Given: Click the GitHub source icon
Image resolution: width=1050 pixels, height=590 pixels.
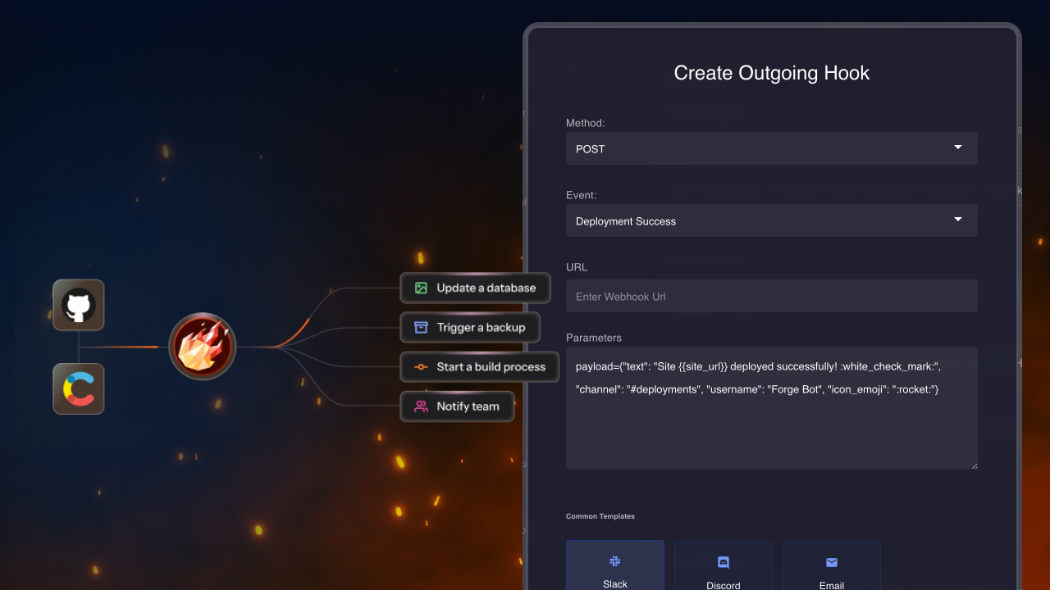Looking at the screenshot, I should tap(78, 304).
